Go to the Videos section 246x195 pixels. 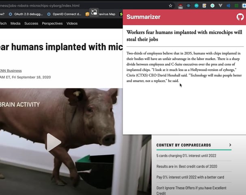pos(72,24)
